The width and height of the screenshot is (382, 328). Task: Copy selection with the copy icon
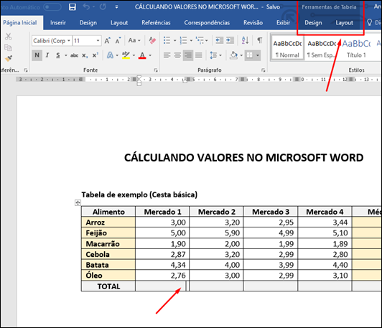click(8, 47)
